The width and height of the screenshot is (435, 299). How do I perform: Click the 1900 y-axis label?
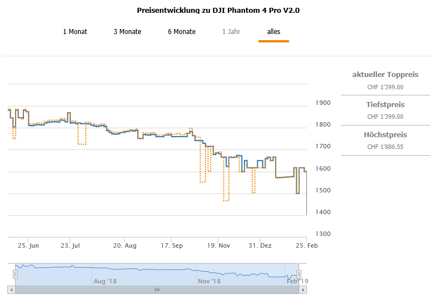tap(323, 103)
